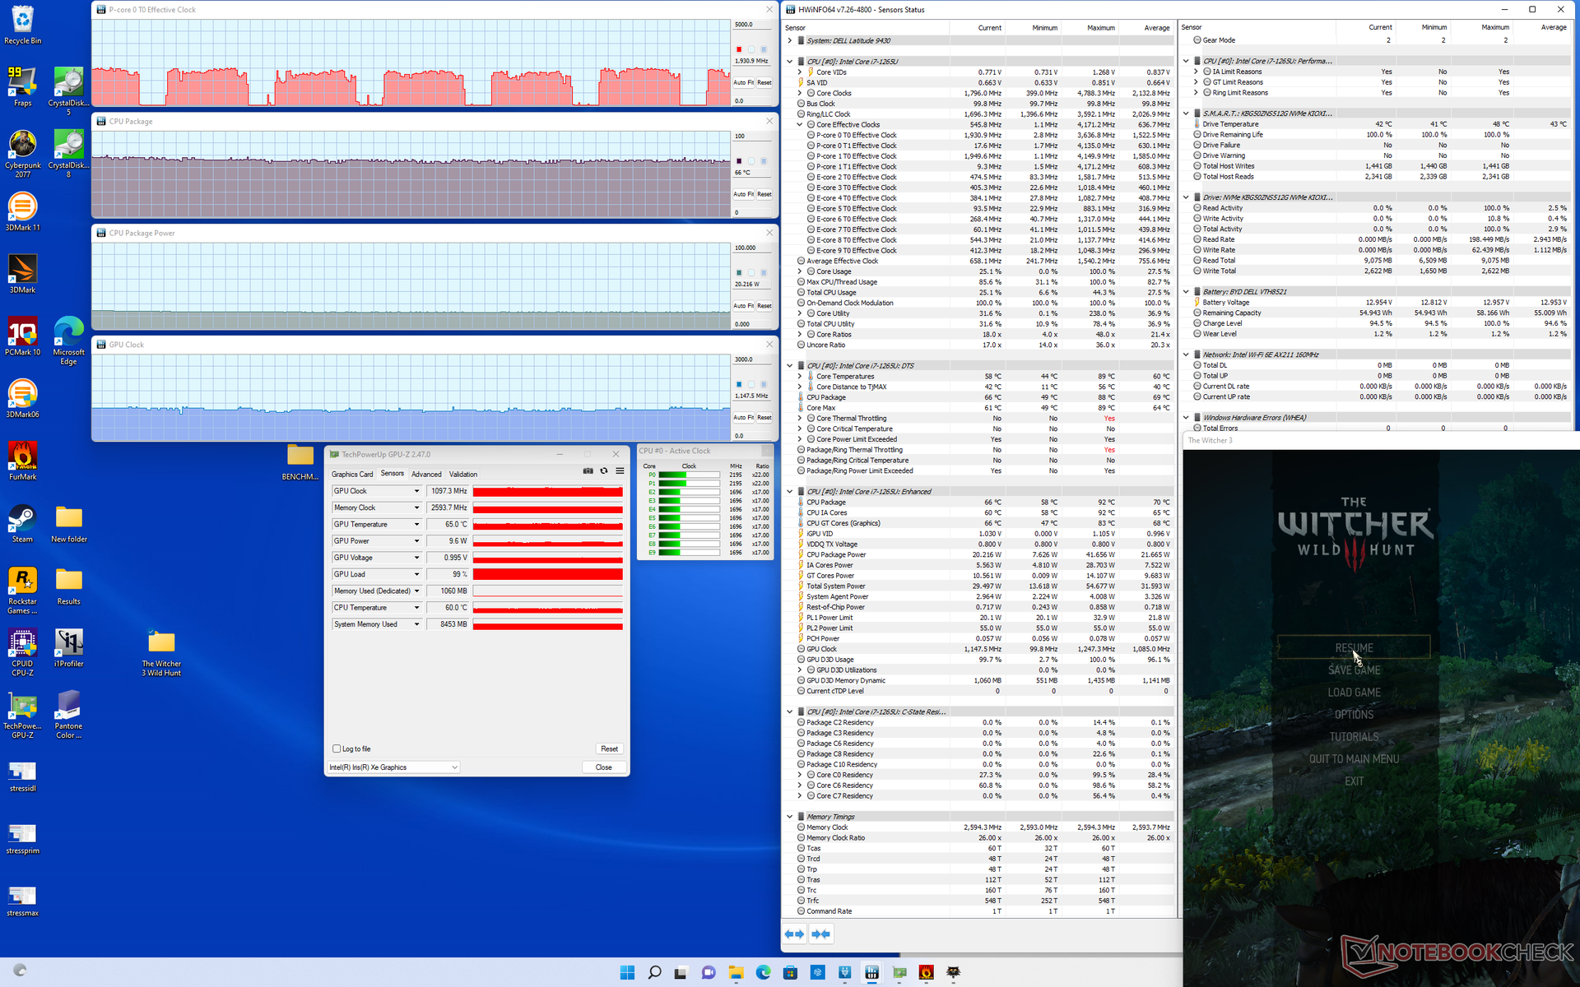Click the GPU-Z refresh icon
This screenshot has height=987, width=1580.
(x=604, y=471)
